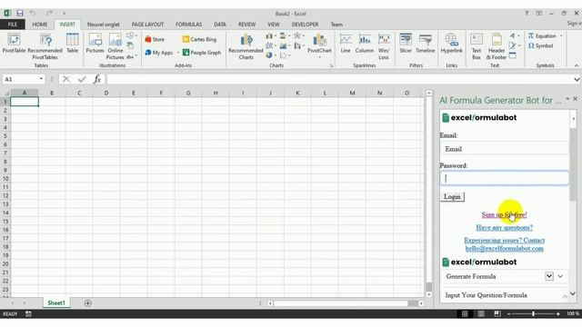
Task: Select row header 10
Action: pyautogui.click(x=5, y=179)
